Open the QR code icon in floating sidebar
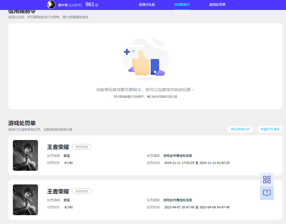The height and width of the screenshot is (224, 286). (267, 180)
